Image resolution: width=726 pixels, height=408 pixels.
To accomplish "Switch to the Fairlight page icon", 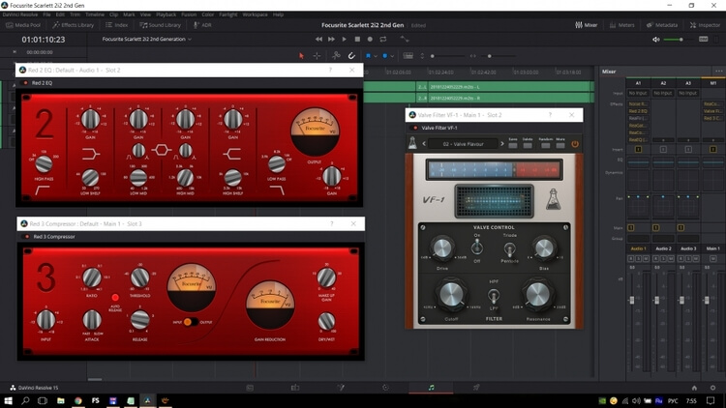I will 431,388.
